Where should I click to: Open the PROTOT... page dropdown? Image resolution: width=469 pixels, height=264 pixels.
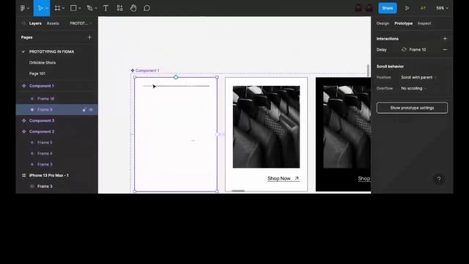81,23
